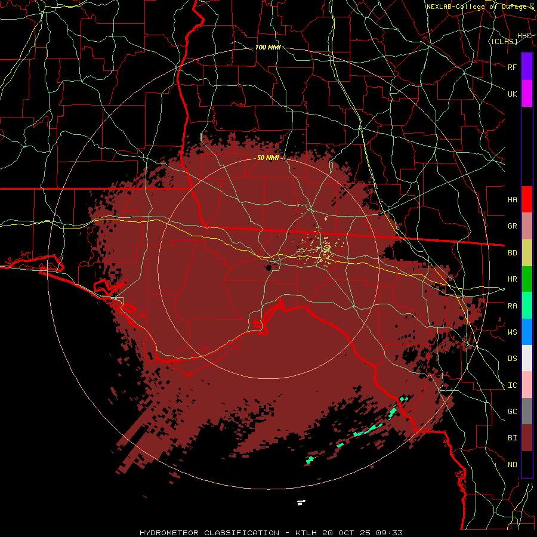The image size is (537, 537).
Task: Click the RA legend label
Action: 512,305
